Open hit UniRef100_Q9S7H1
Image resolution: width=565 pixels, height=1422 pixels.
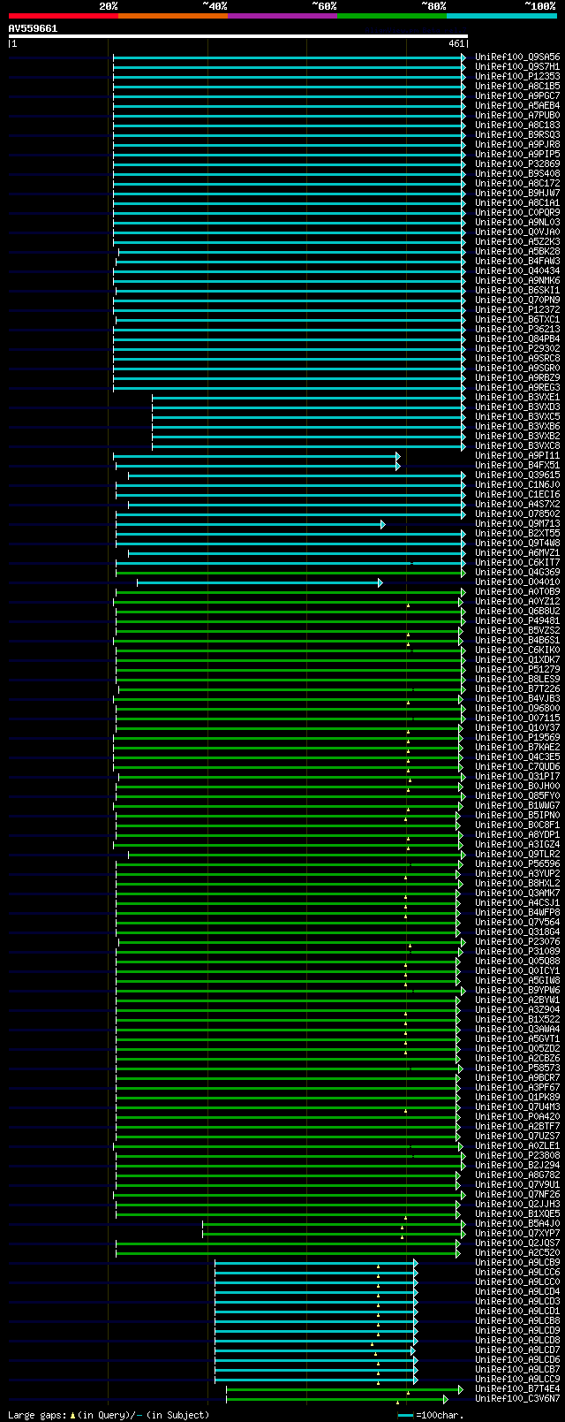(517, 66)
